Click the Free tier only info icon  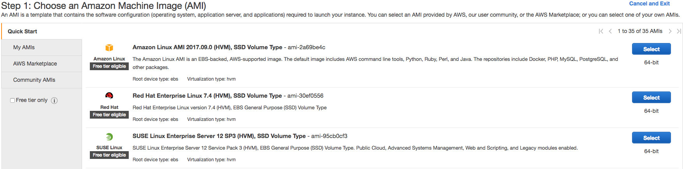tap(54, 100)
